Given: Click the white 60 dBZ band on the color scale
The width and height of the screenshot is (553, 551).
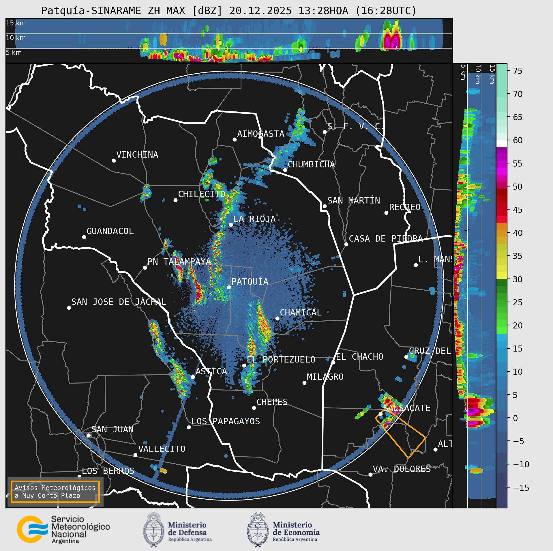Looking at the screenshot, I should coord(501,143).
